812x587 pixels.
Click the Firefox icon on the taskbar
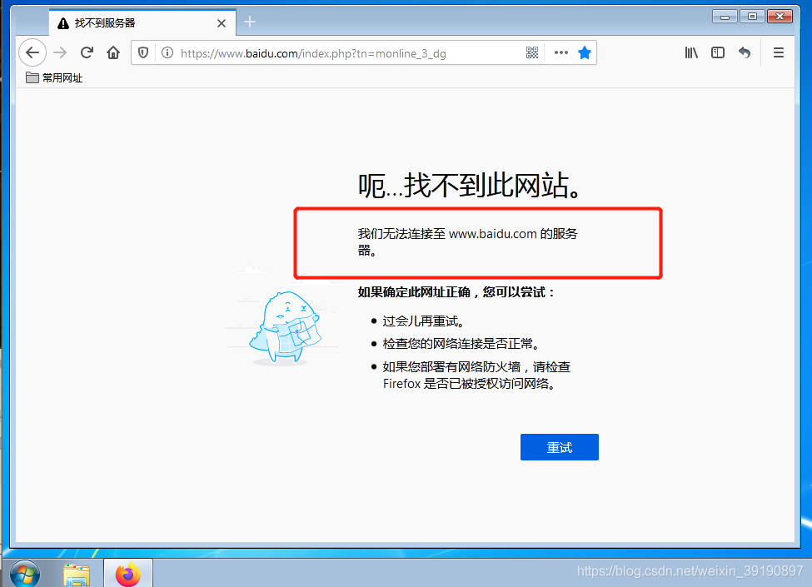click(127, 573)
